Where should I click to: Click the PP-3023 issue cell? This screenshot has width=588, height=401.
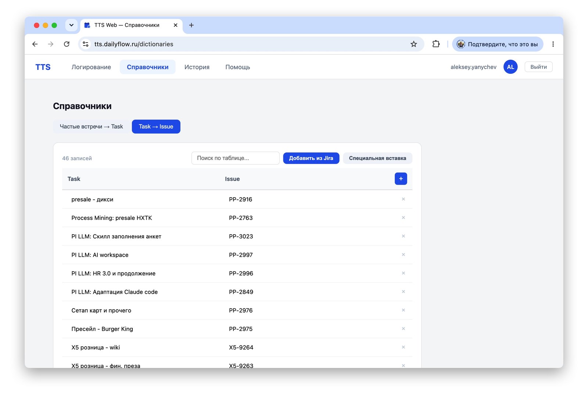pos(241,236)
